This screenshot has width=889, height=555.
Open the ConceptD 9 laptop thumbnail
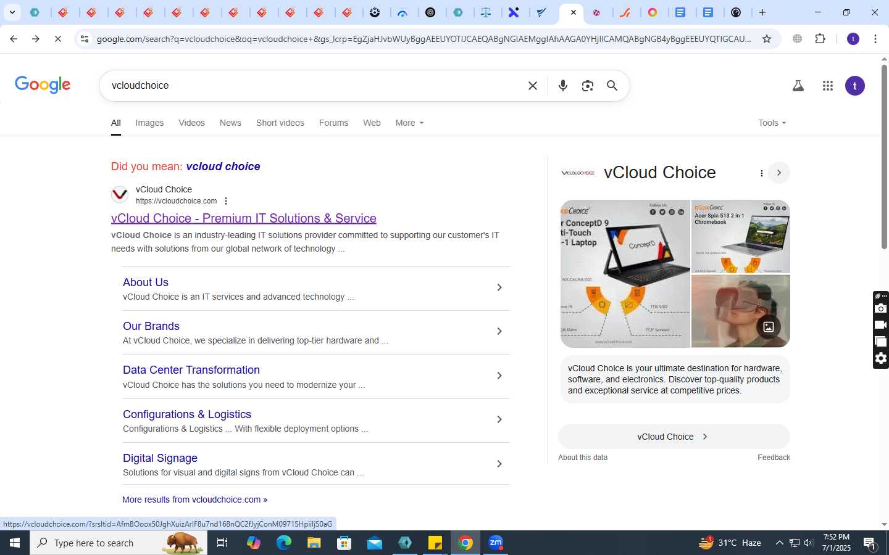(x=625, y=274)
